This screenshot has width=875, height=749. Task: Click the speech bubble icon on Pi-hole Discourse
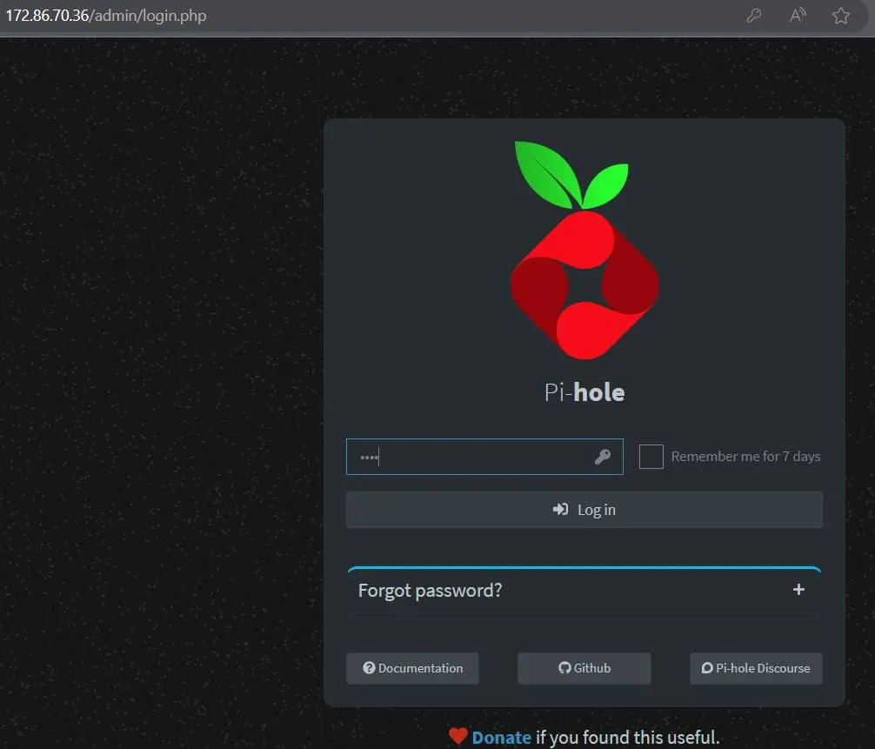(707, 668)
